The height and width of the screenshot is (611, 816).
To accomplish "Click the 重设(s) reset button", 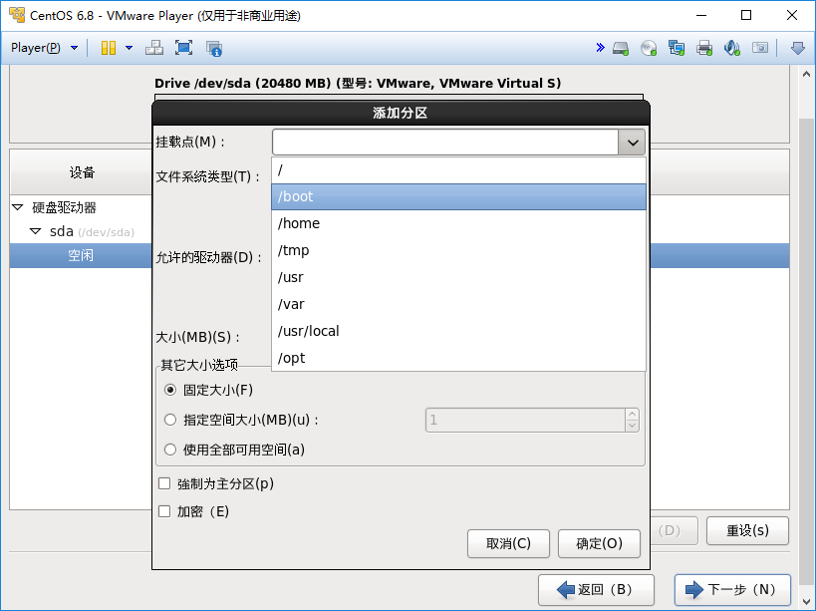I will pyautogui.click(x=747, y=531).
